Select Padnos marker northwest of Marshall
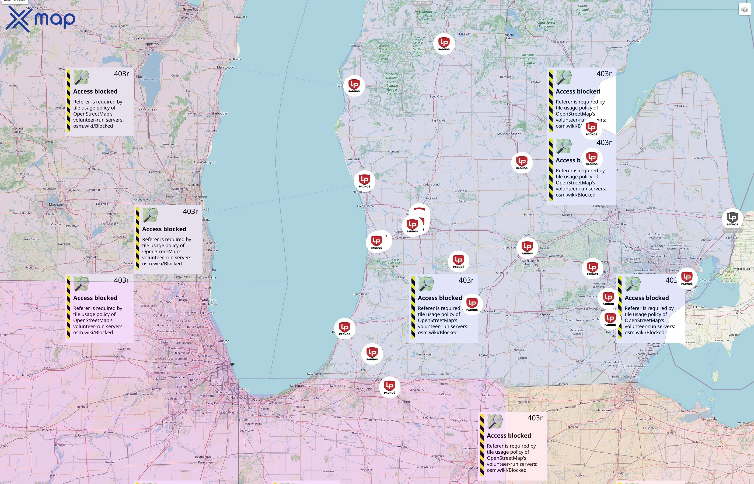 [x=472, y=305]
